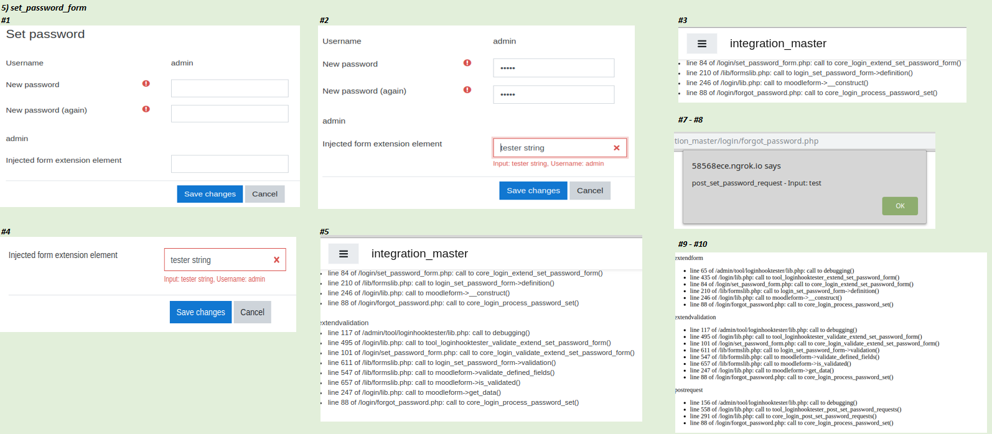Screen dimensions: 992x434
Task: Click the admin username value in panel #1
Action: pos(182,63)
